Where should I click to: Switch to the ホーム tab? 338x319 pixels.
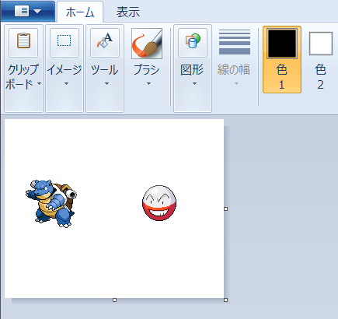click(80, 12)
